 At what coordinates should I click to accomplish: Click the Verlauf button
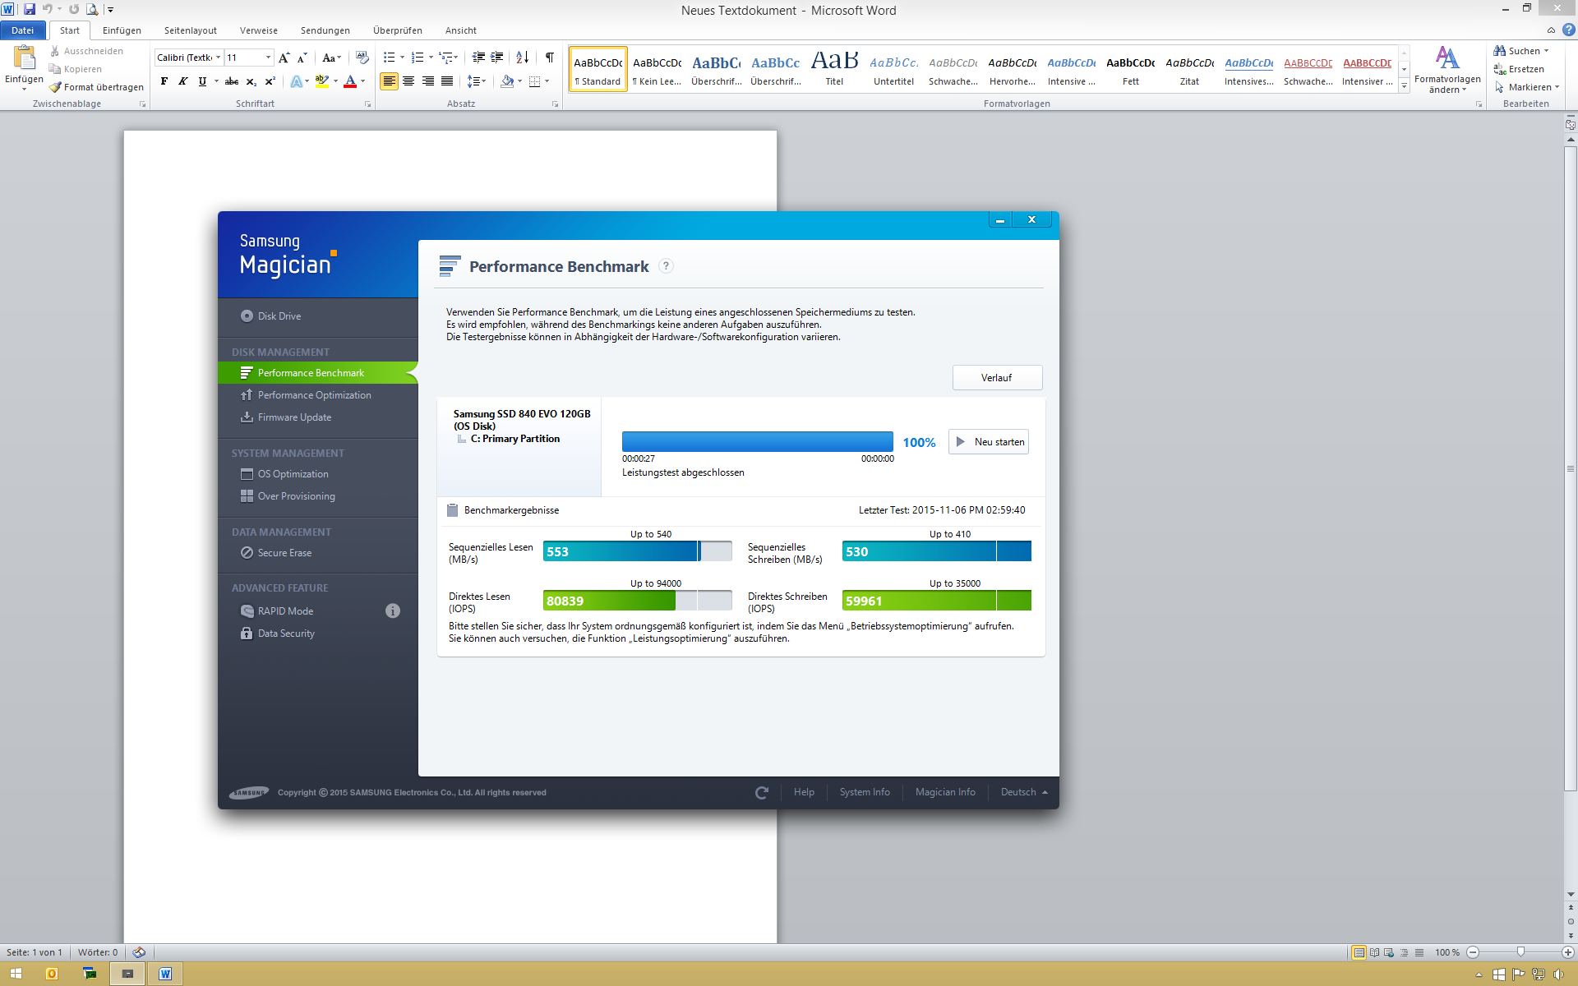tap(996, 378)
